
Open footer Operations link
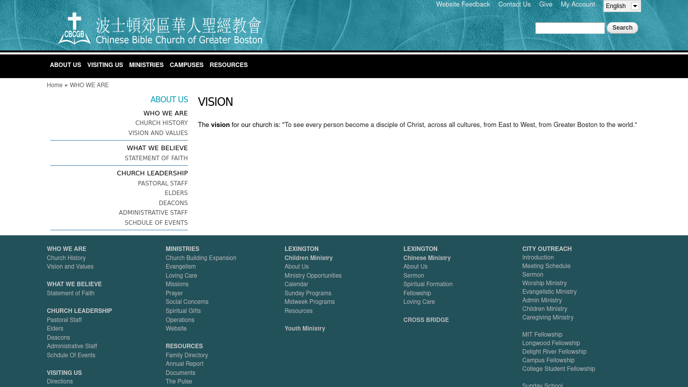pos(180,320)
